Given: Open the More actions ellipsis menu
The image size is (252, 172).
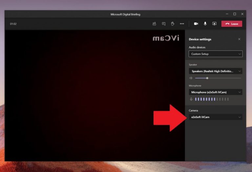Looking at the screenshot, I should click(x=182, y=24).
